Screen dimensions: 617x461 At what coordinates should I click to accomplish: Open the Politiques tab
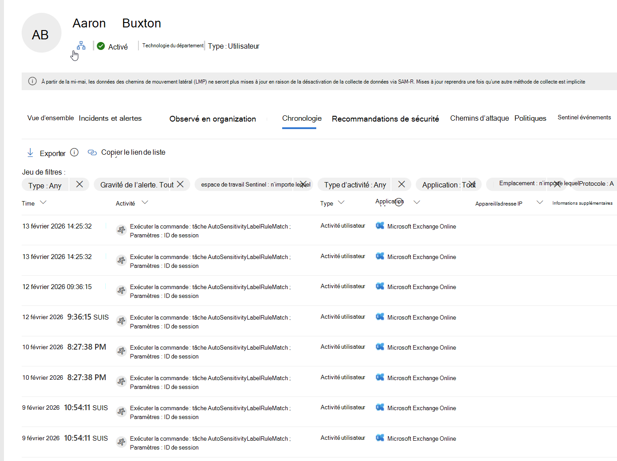point(530,118)
